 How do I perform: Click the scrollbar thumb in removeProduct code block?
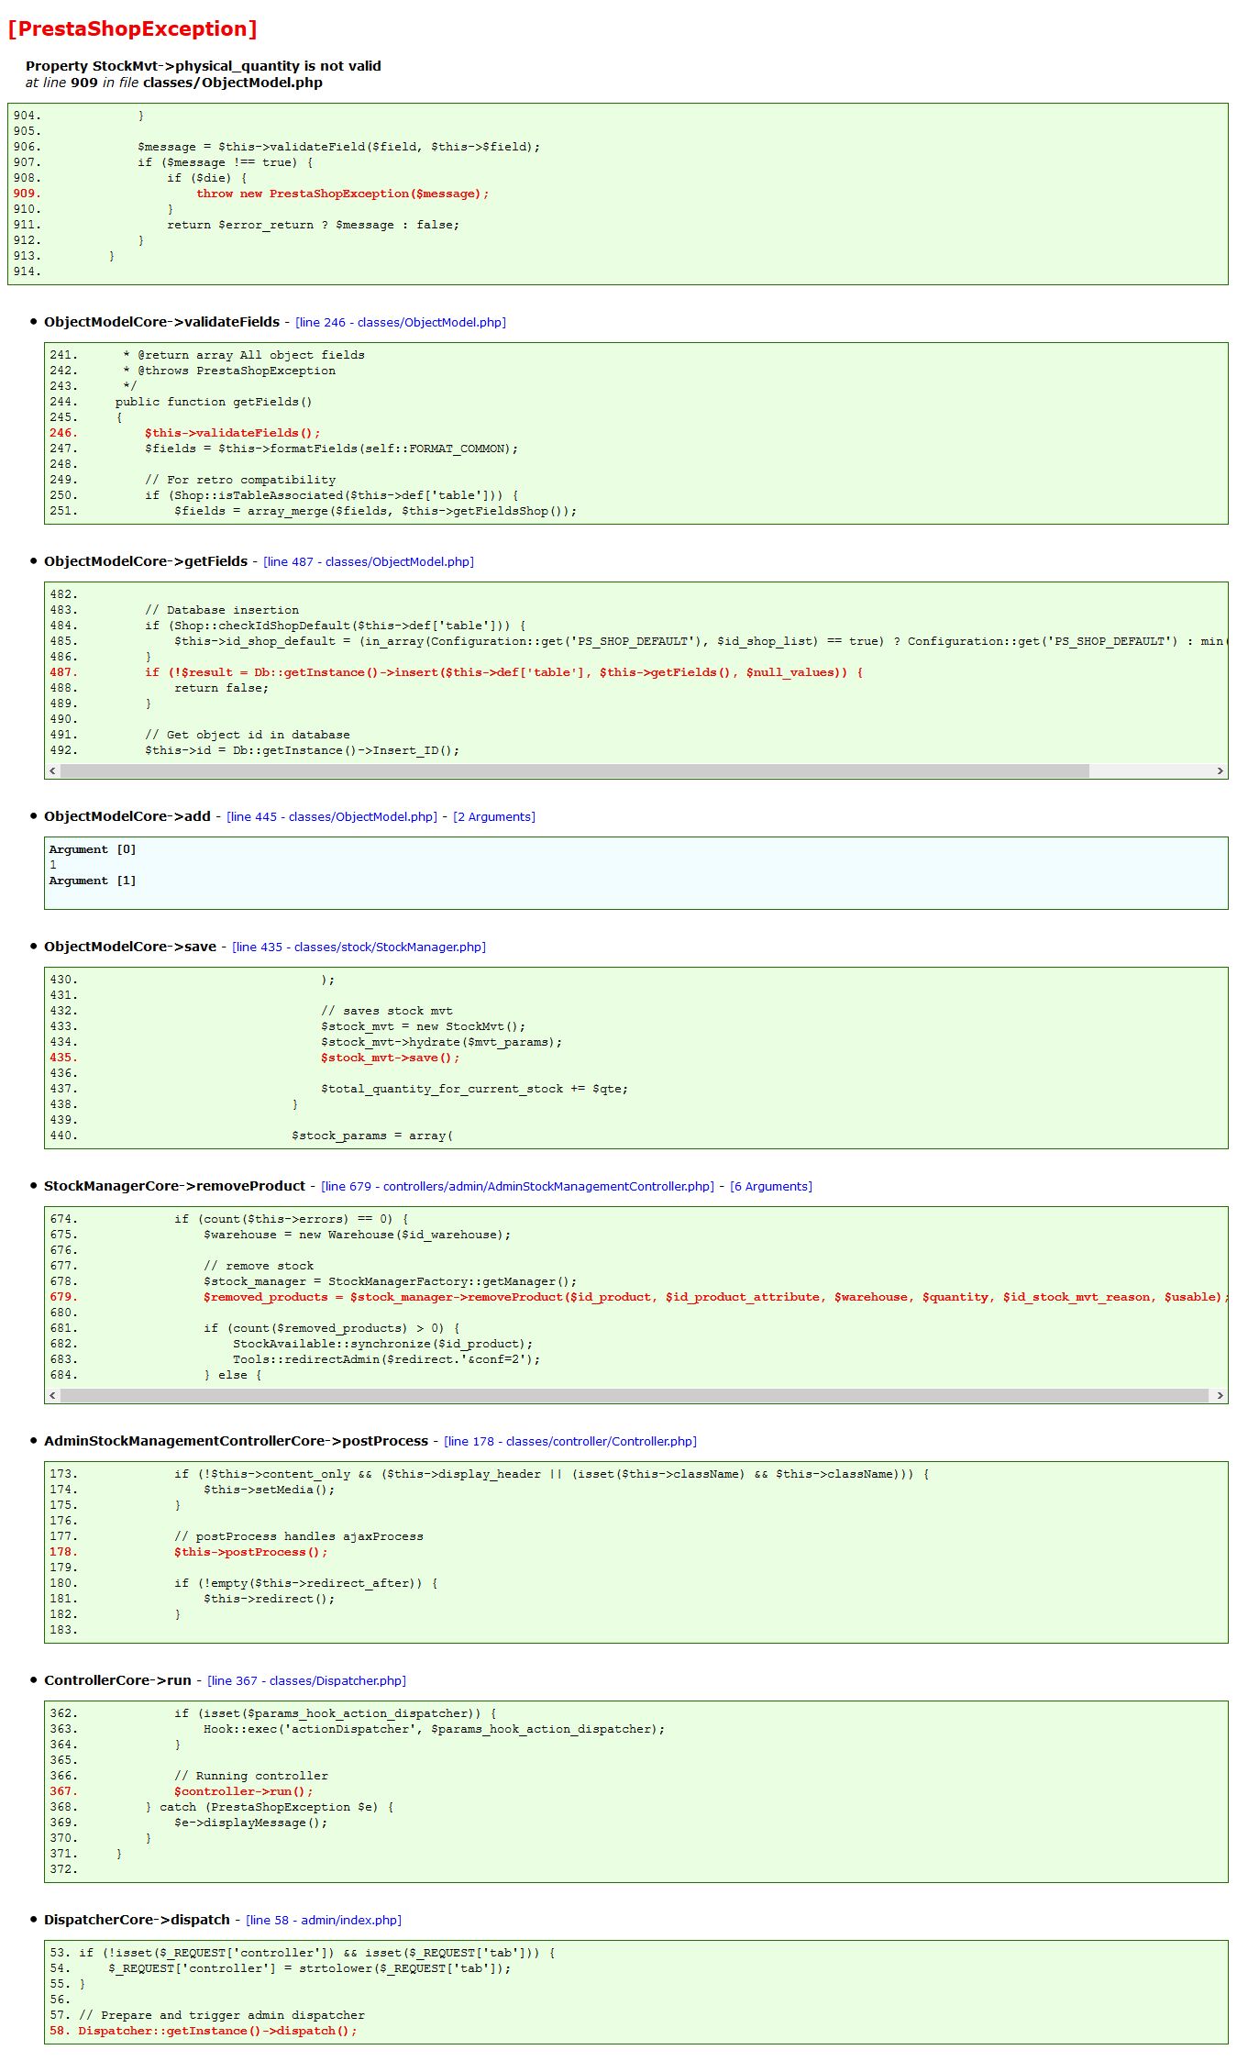(635, 1396)
